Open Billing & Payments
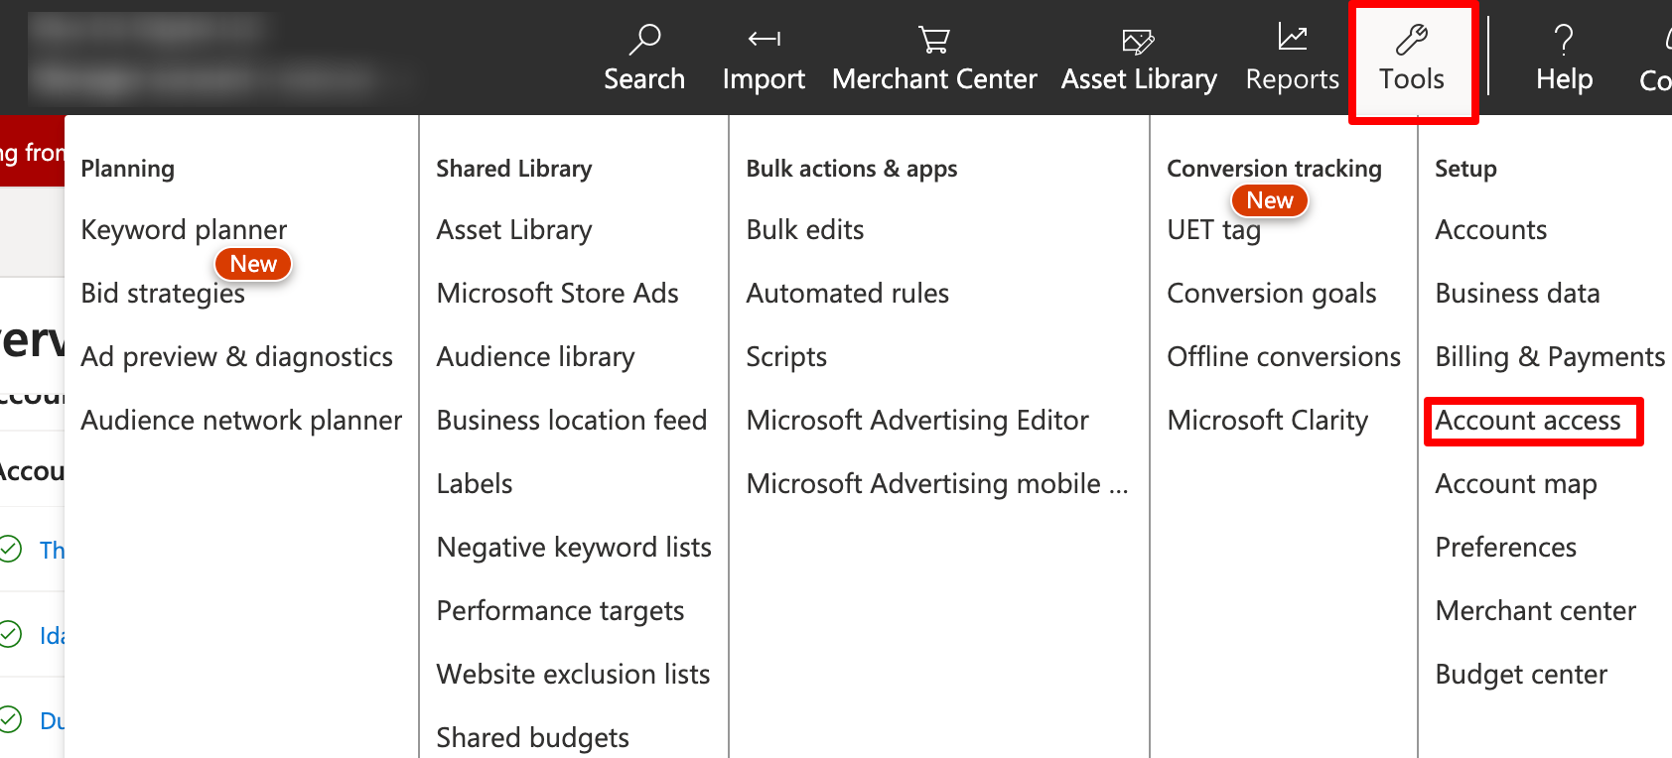 coord(1550,357)
